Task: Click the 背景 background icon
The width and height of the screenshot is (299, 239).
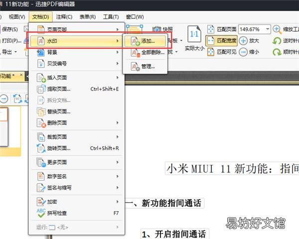Action: click(41, 52)
